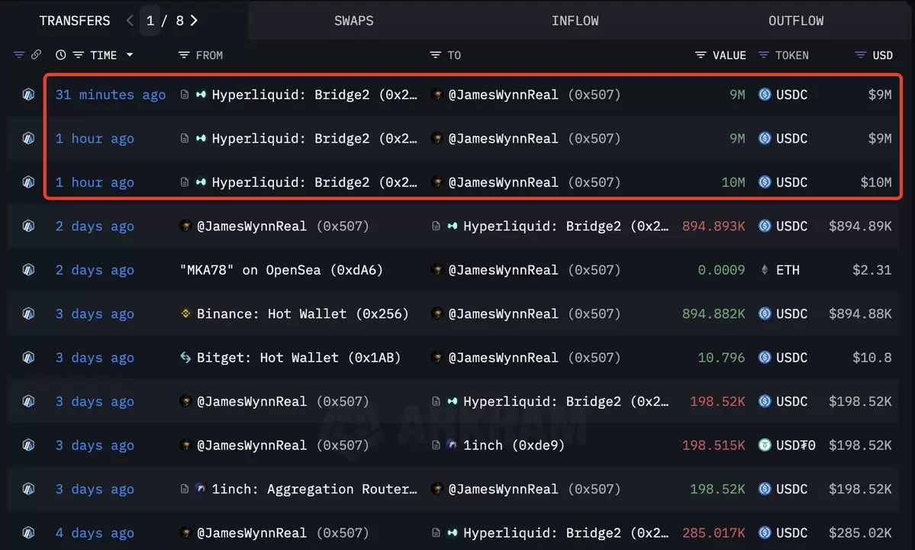This screenshot has width=915, height=550.
Task: Click the $285.02K USD amount
Action: (x=860, y=533)
